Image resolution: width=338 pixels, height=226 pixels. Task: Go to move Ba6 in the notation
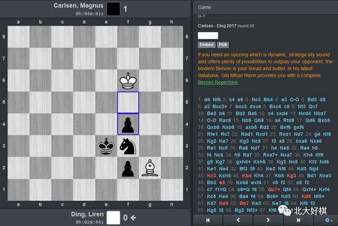point(252,114)
